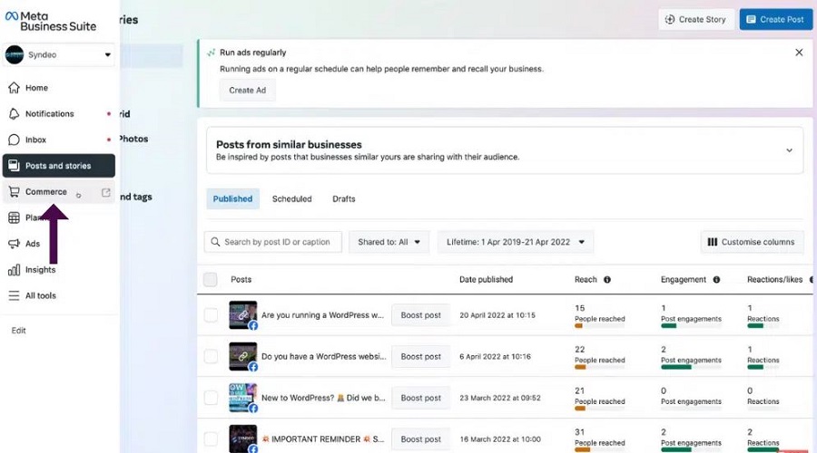Click the Engagement info icon
Viewport: 817px width, 453px height.
pos(716,280)
